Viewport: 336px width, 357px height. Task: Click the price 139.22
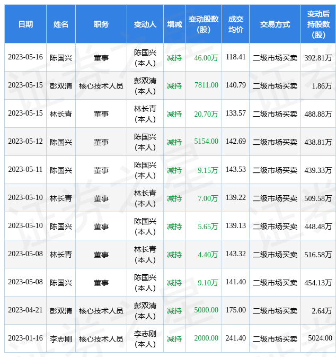coord(236,198)
